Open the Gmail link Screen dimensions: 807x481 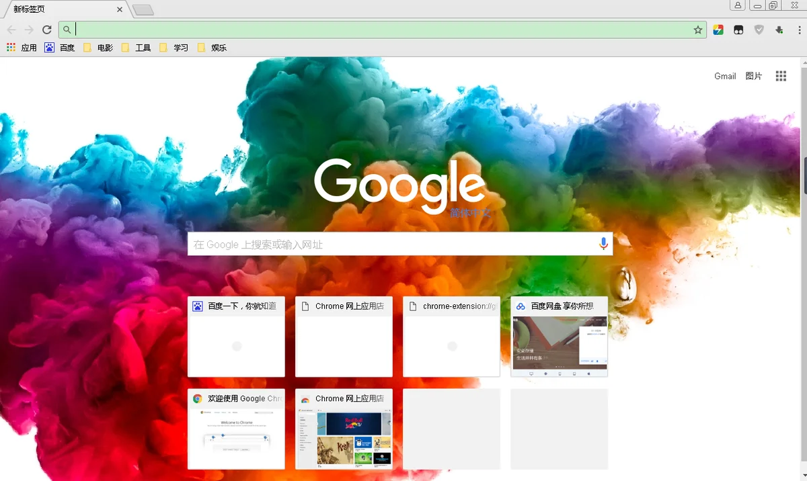pos(725,76)
